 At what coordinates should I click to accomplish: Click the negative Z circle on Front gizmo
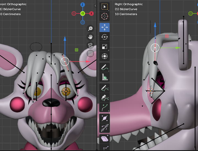point(83,22)
